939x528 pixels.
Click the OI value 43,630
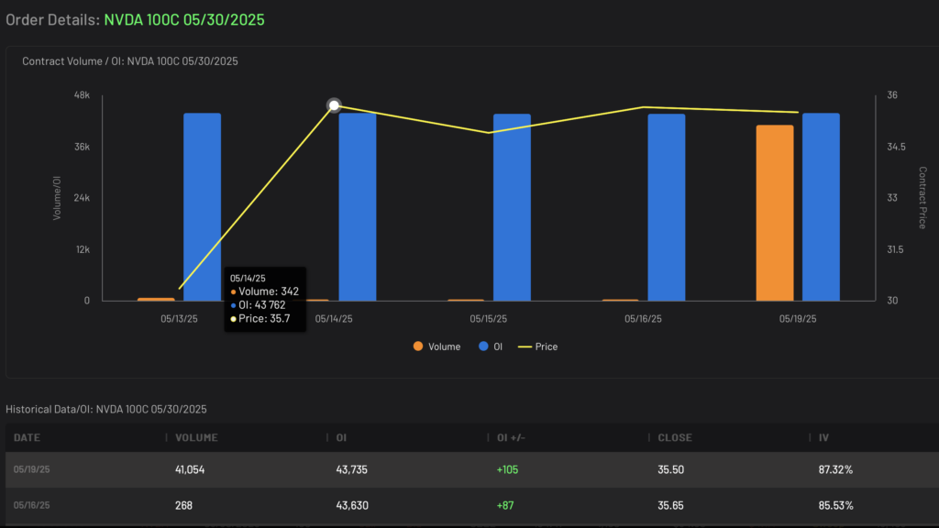(352, 505)
